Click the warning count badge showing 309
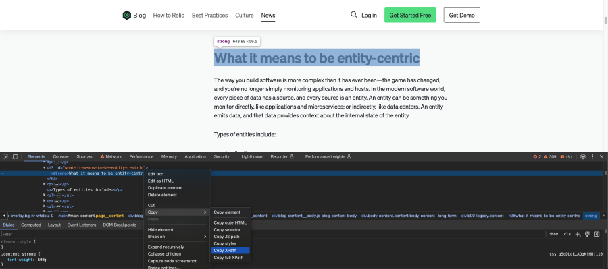608x269 pixels. point(550,157)
